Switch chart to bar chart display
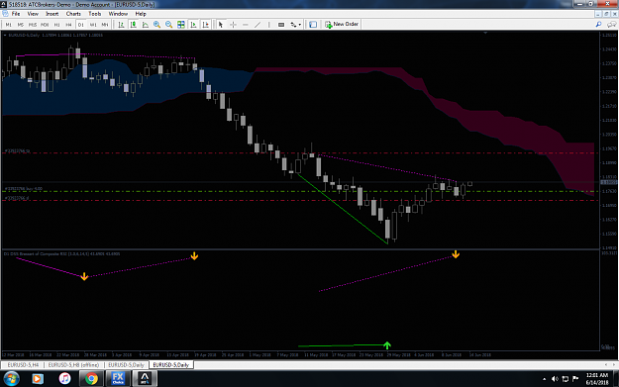 121,25
